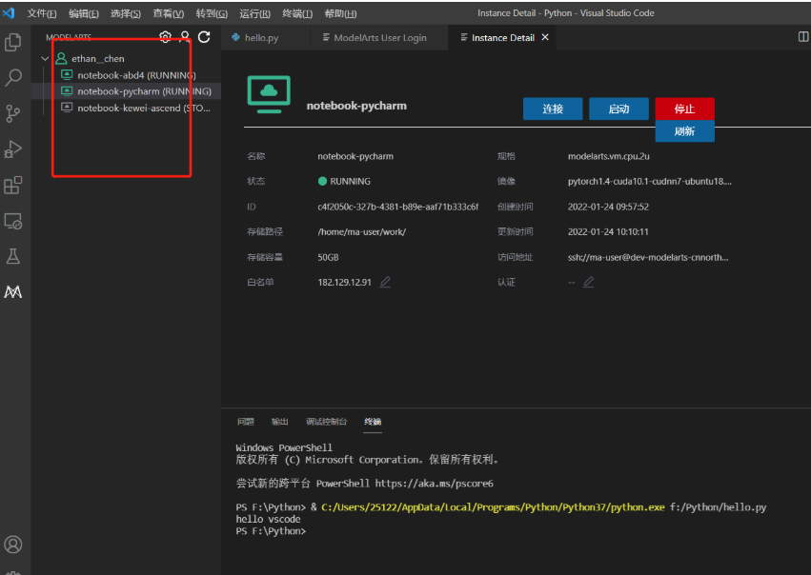Click the hello vscode terminal output
The height and width of the screenshot is (575, 811).
point(268,519)
